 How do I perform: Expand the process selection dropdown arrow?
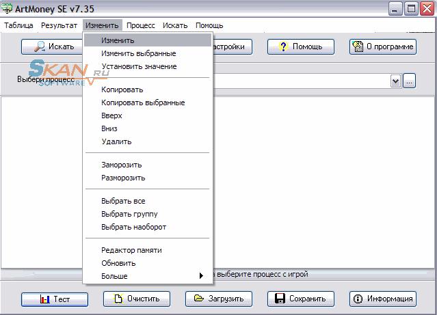[x=395, y=81]
